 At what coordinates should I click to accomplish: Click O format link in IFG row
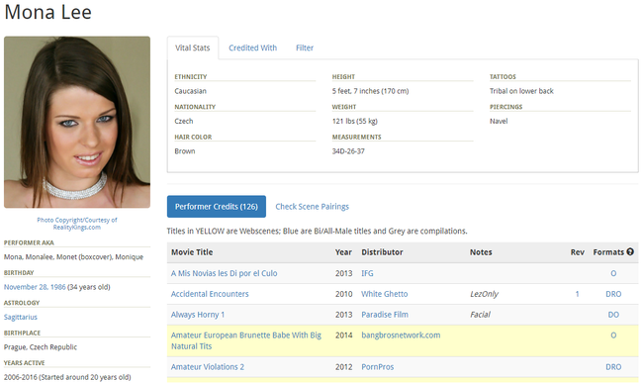point(613,273)
